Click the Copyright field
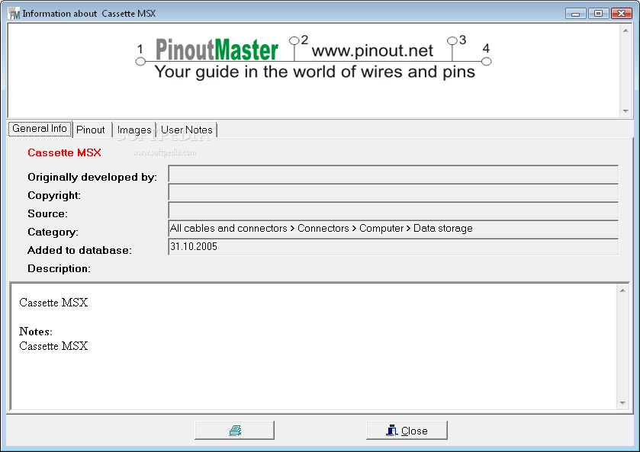640x452 pixels. point(393,192)
